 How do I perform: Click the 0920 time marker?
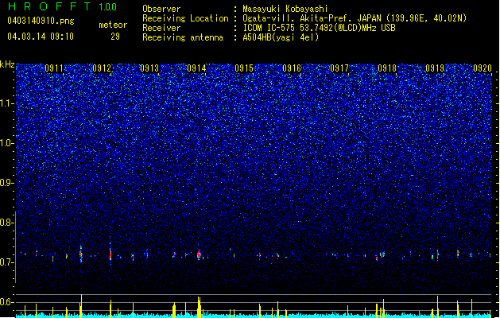[483, 68]
